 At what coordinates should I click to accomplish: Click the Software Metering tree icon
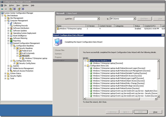coord(11,38)
